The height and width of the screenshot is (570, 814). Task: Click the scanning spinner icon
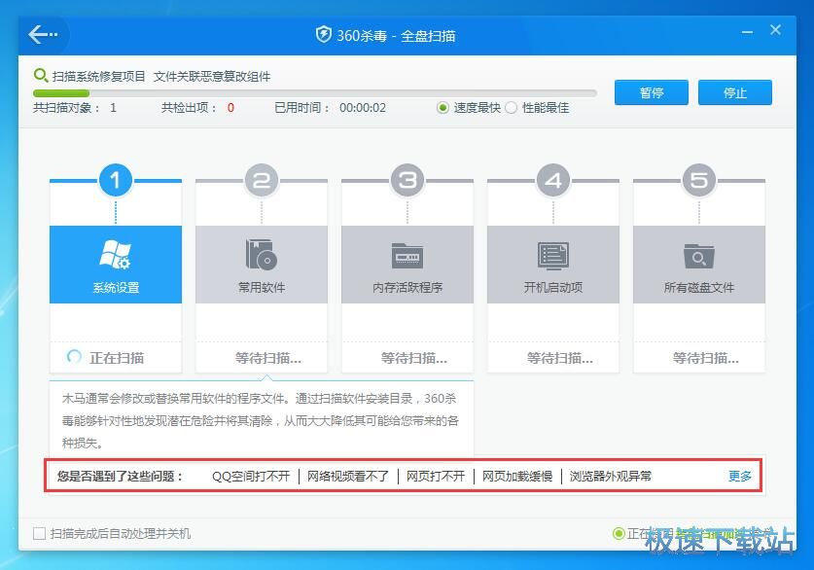pyautogui.click(x=74, y=357)
